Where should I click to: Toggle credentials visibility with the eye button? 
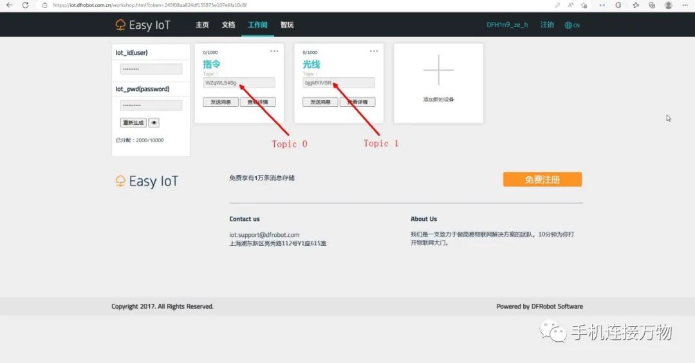click(x=154, y=123)
